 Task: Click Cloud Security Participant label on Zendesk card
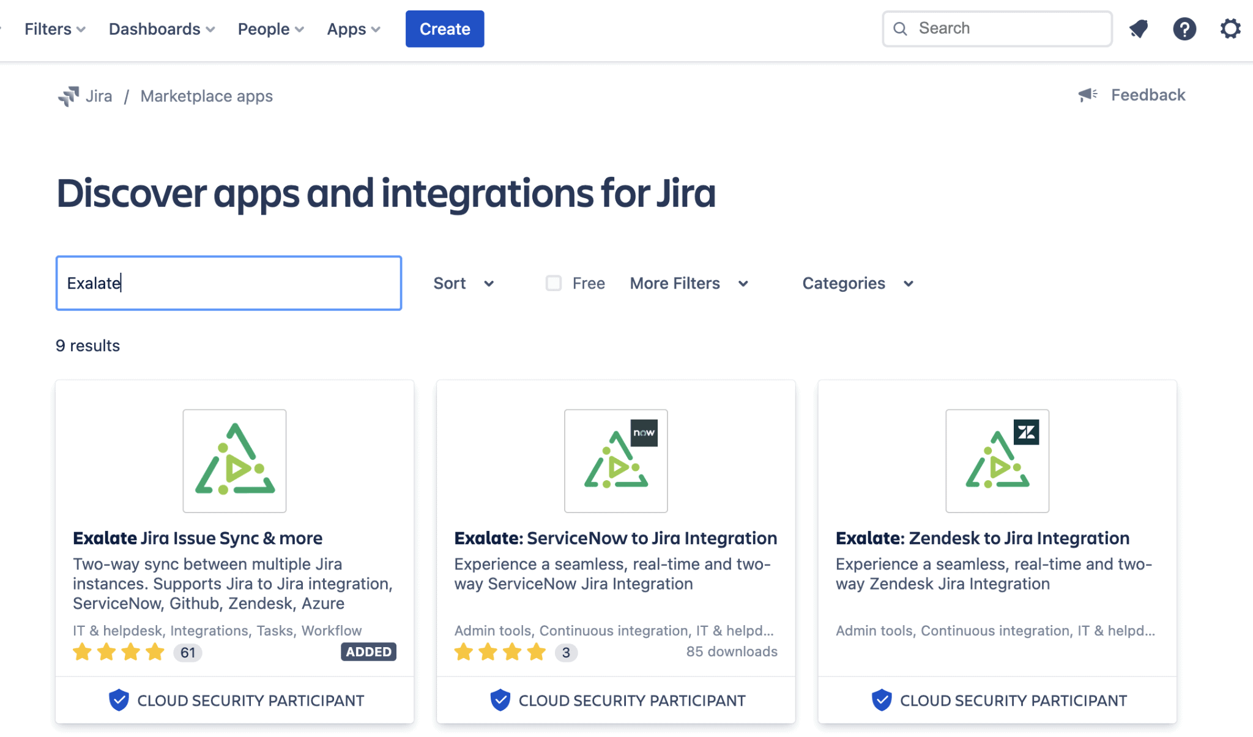pyautogui.click(x=1013, y=700)
